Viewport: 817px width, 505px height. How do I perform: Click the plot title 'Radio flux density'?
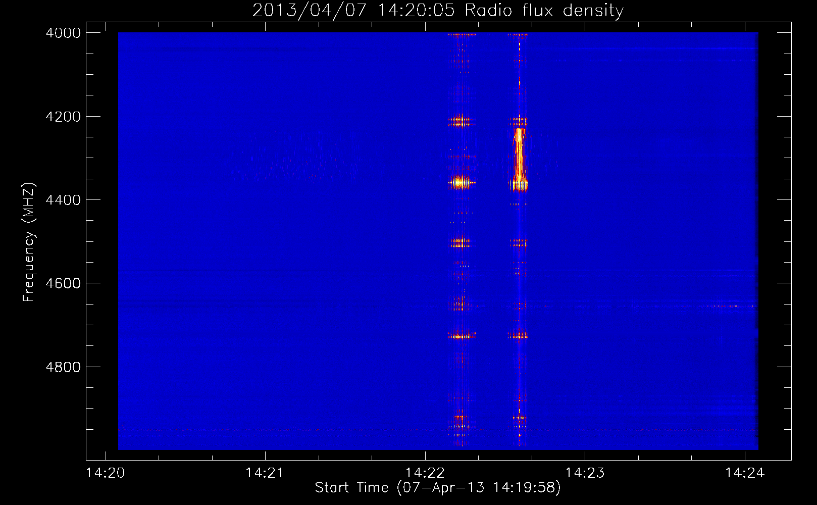pos(544,11)
